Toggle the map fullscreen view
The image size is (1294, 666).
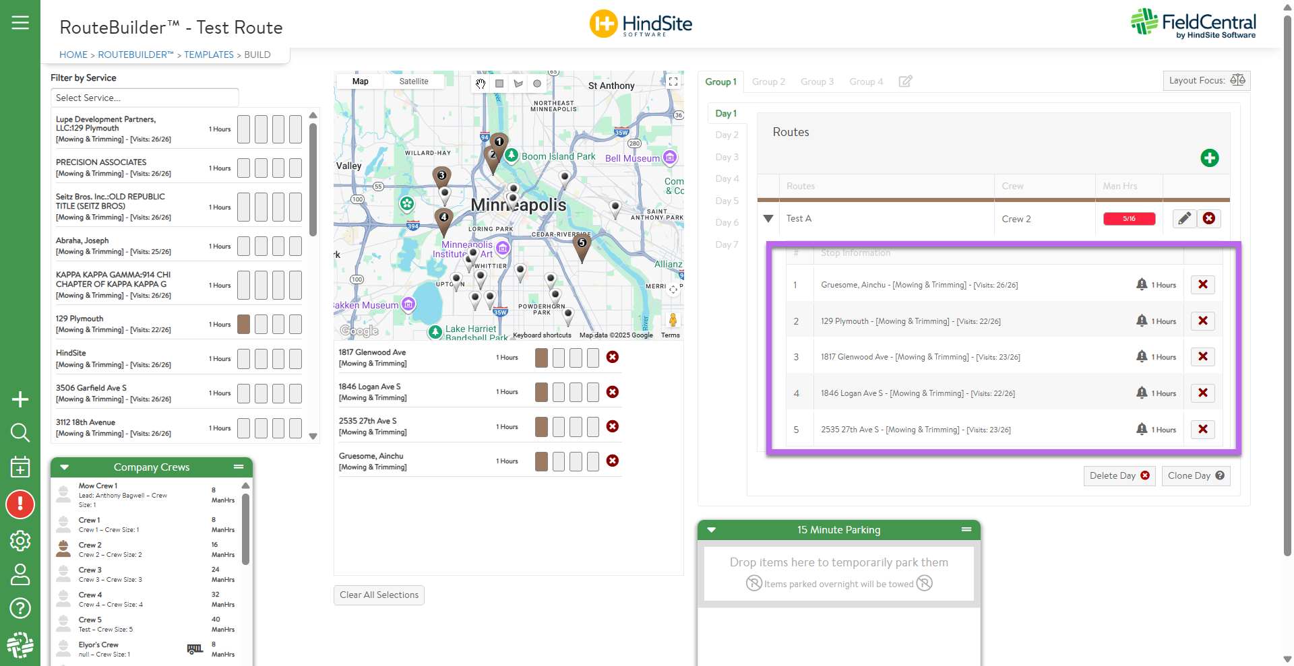pos(673,81)
